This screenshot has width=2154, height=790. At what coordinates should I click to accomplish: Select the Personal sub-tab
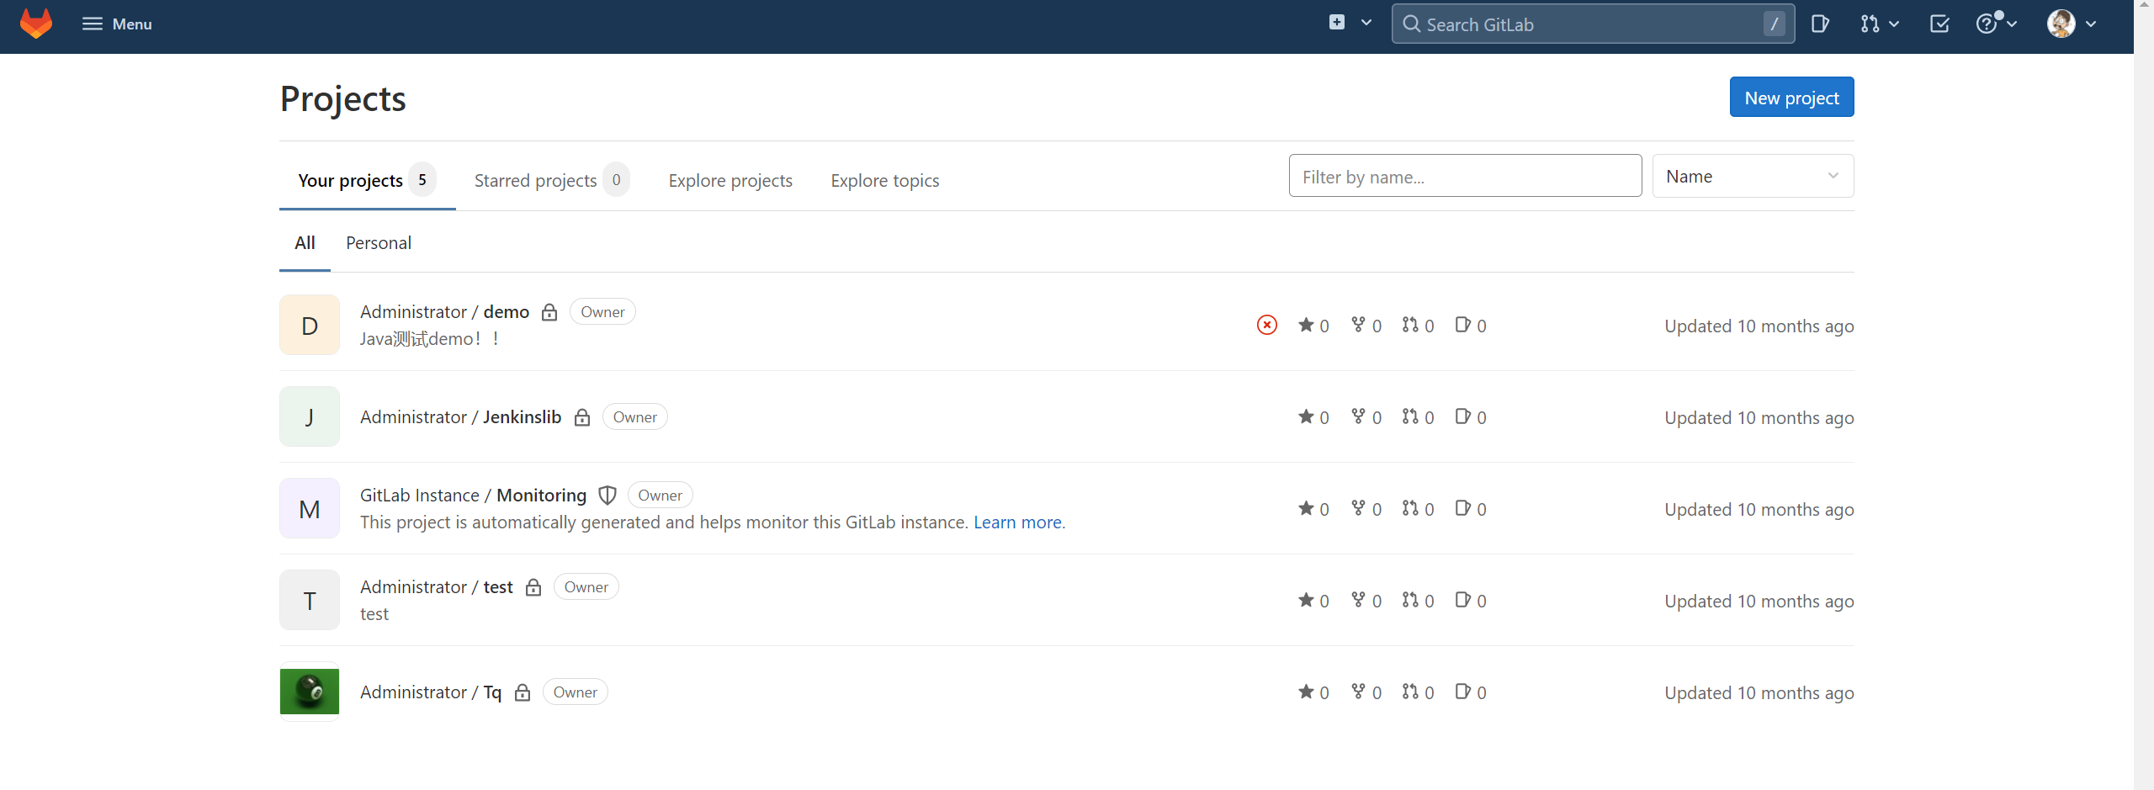tap(379, 243)
